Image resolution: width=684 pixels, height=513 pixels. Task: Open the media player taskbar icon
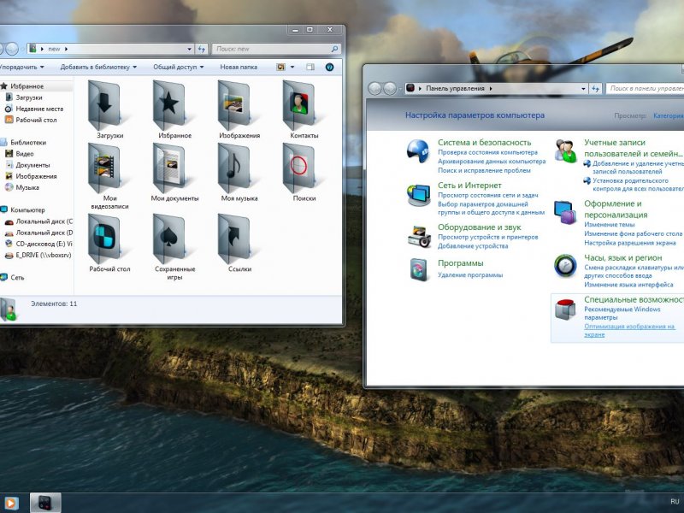click(11, 503)
